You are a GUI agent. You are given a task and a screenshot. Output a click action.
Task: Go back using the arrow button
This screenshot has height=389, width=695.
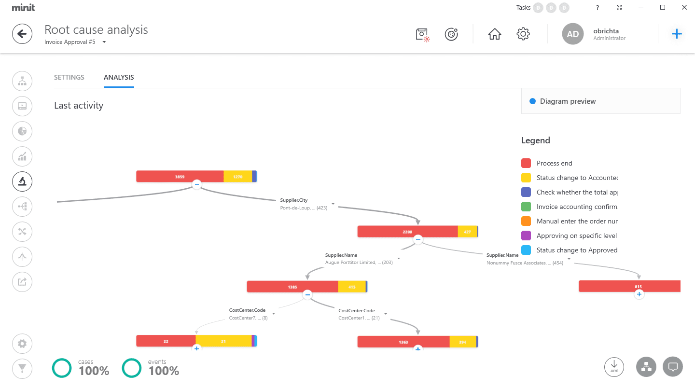pyautogui.click(x=22, y=34)
